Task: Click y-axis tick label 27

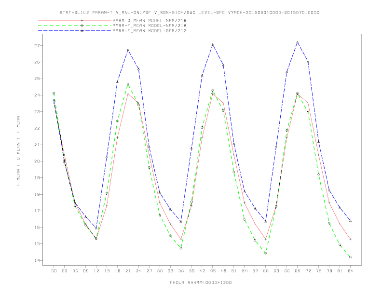Action: (x=37, y=46)
